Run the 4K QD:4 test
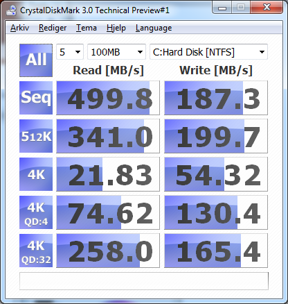This screenshot has width=288, height=304. pos(36,212)
